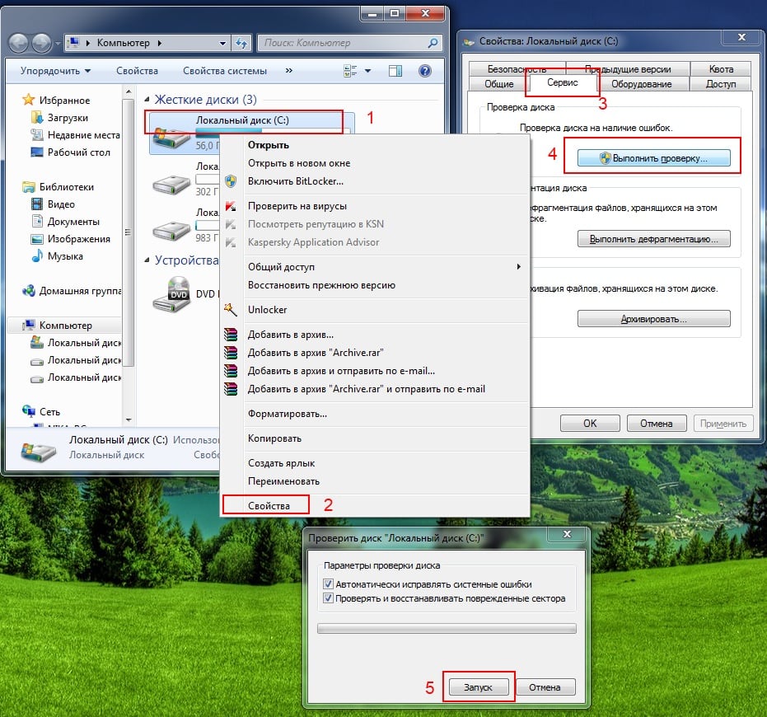Click WinRAR icon for "Добавить в архив..."
This screenshot has height=717, width=767.
pos(231,335)
